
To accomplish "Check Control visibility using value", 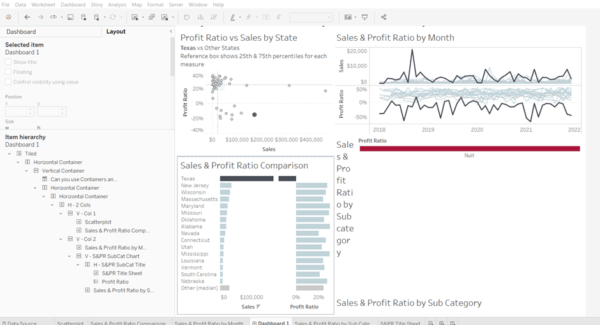I will [8, 82].
